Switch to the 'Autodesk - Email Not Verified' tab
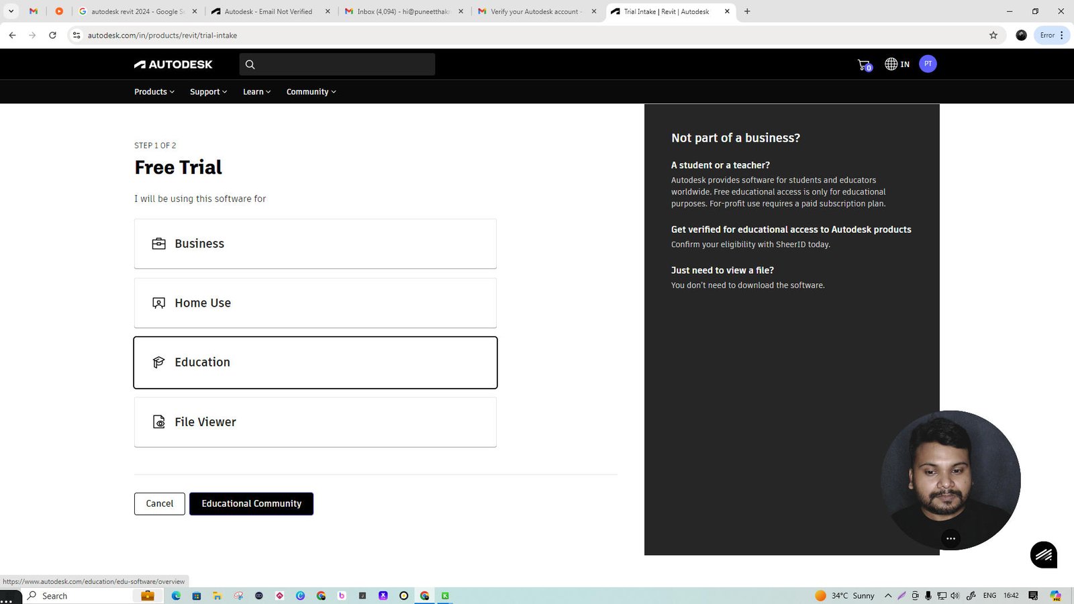The height and width of the screenshot is (604, 1074). tap(268, 11)
